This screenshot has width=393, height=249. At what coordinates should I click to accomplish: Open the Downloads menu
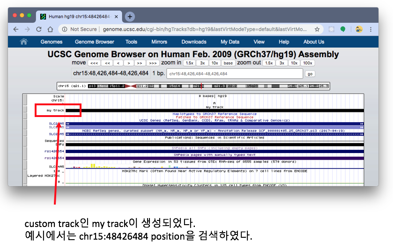(194, 42)
